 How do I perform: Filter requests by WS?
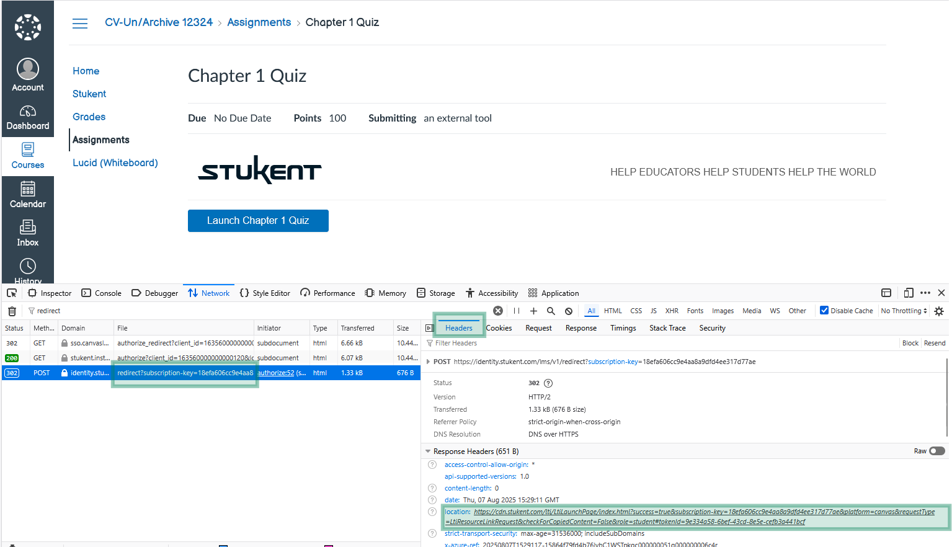pos(775,311)
